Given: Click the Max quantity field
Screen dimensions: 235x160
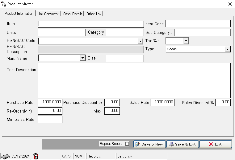Looking at the screenshot, I should tap(112, 111).
